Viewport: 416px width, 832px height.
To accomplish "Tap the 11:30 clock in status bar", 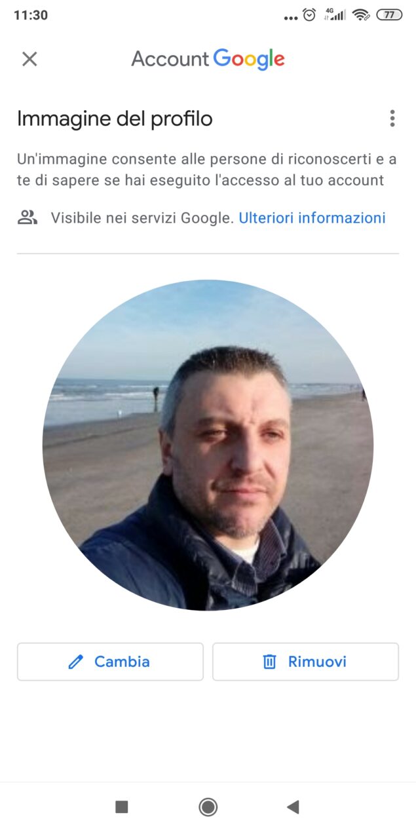I will (x=31, y=15).
